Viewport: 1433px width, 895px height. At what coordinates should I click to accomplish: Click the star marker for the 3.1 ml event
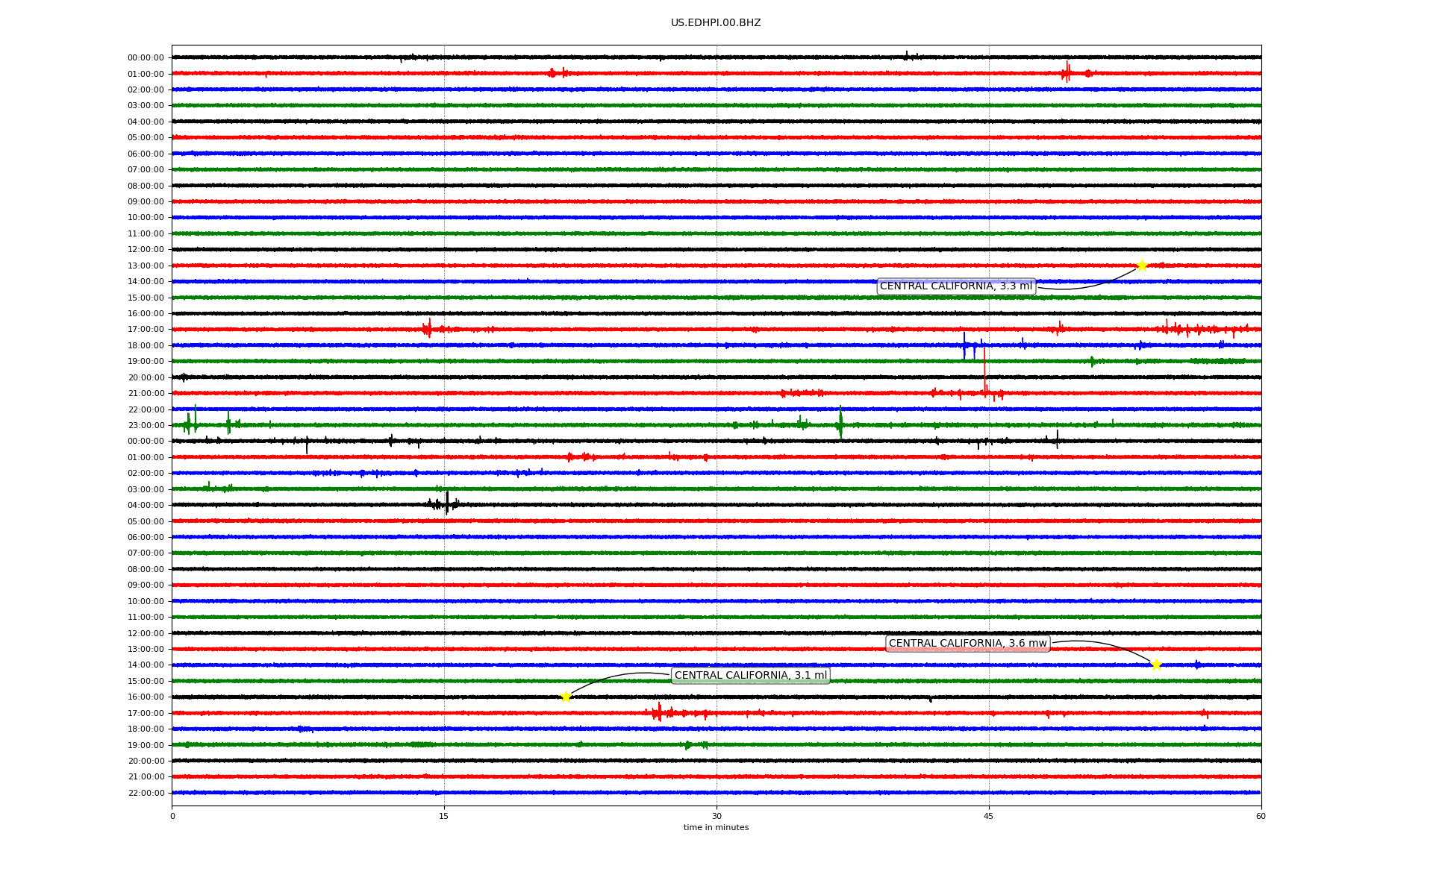click(566, 697)
